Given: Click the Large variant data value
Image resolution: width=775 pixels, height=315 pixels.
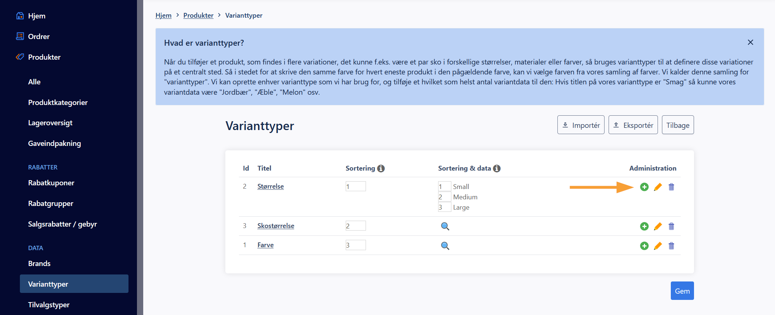Looking at the screenshot, I should (461, 207).
